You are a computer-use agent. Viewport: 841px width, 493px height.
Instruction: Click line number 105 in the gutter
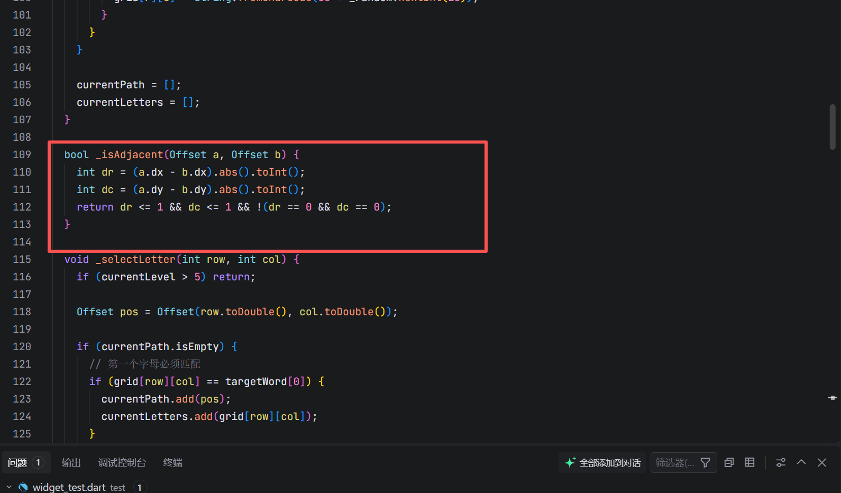(x=22, y=85)
